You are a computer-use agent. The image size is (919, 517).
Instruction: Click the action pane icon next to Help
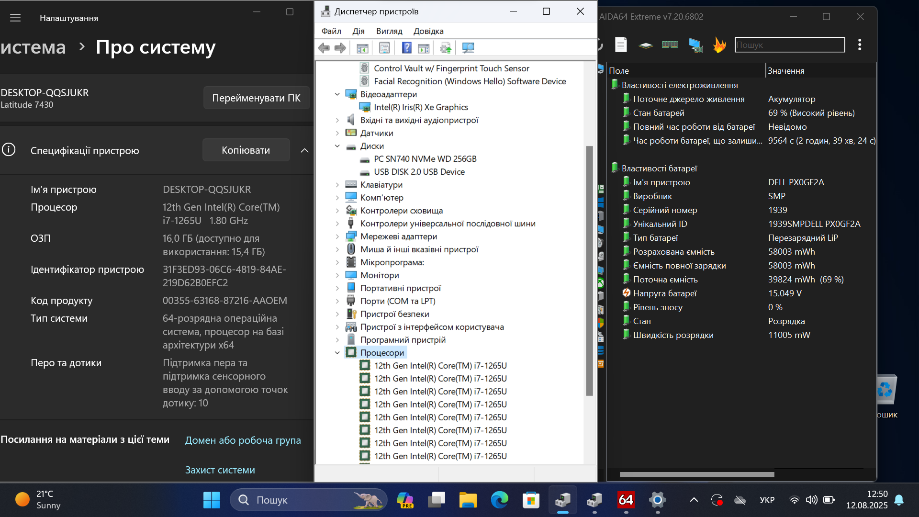[x=424, y=48]
